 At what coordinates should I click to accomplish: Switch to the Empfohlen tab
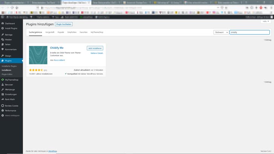point(72,32)
